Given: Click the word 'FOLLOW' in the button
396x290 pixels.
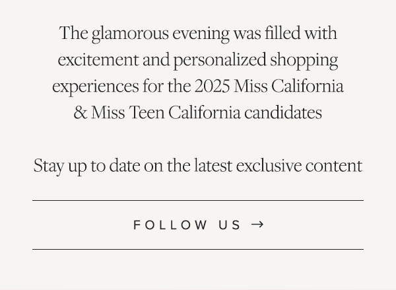Looking at the screenshot, I should [170, 225].
